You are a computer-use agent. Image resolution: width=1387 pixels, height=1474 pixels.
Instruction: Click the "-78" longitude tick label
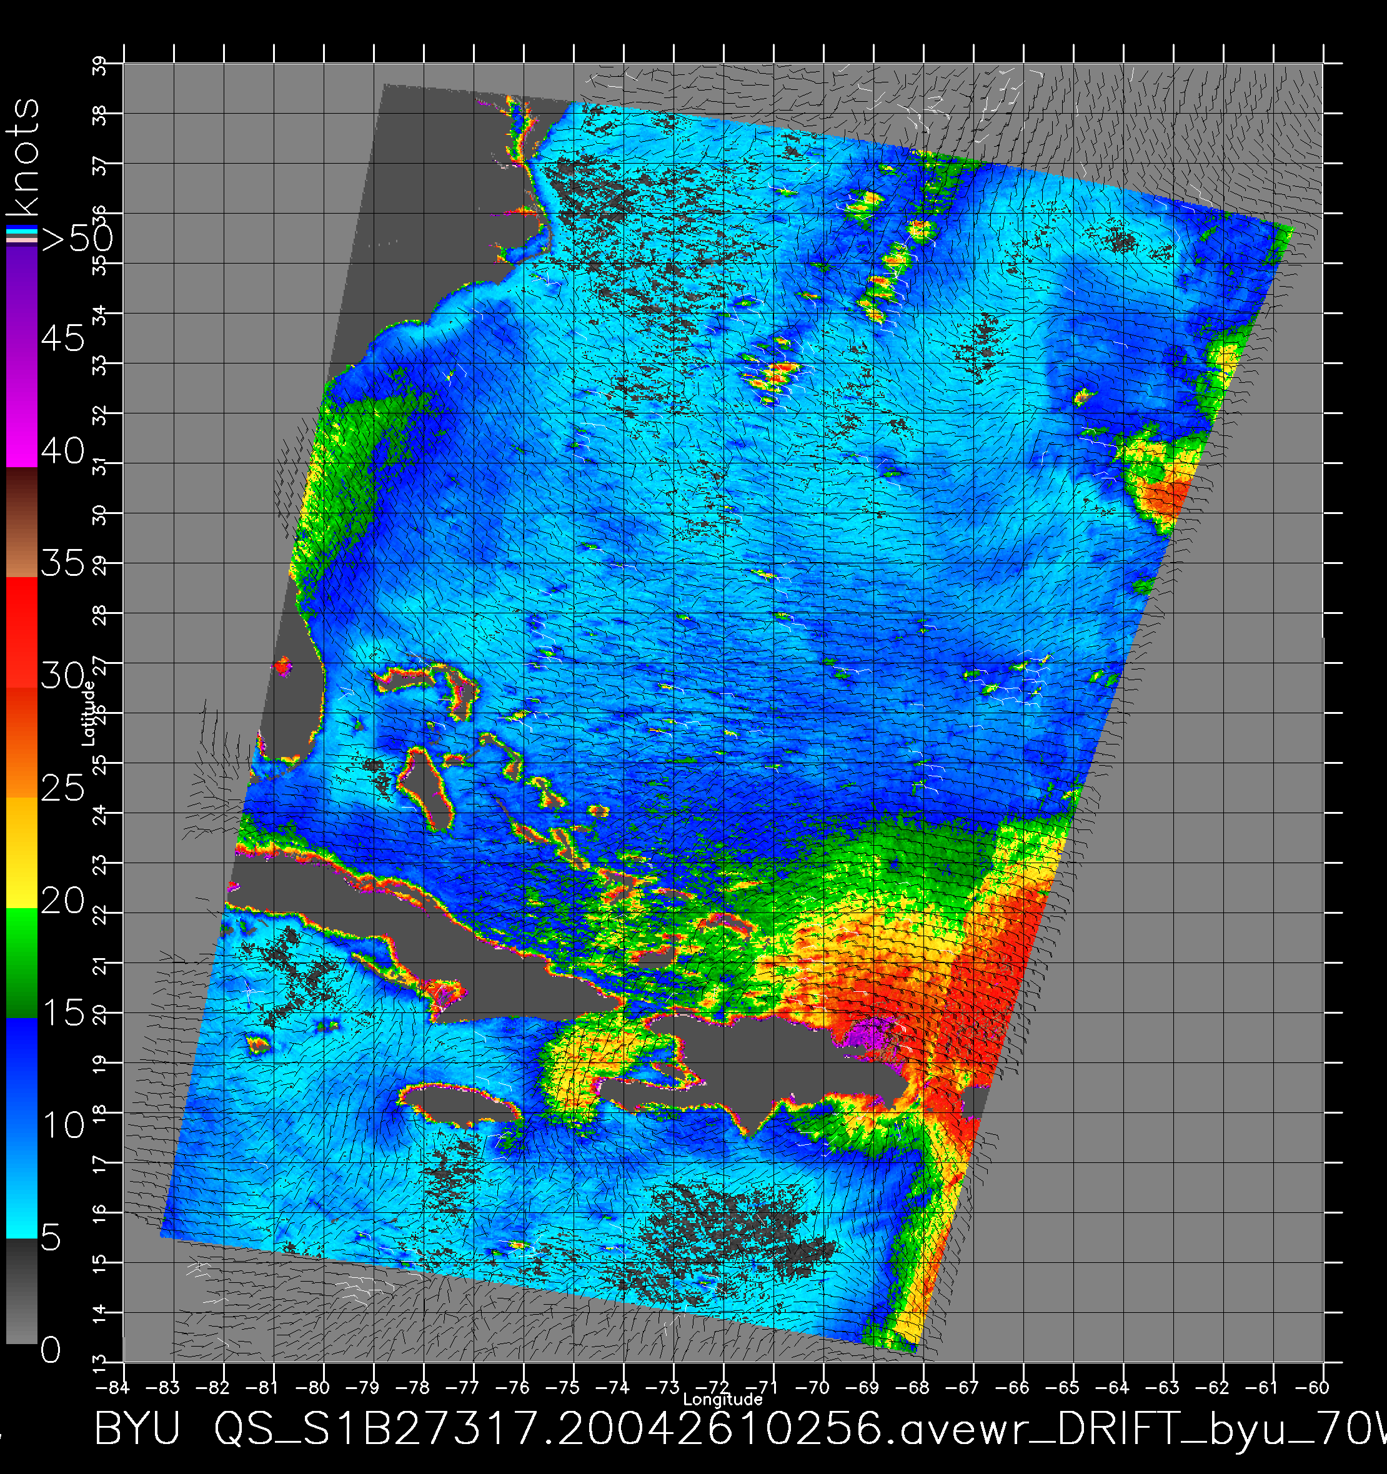pos(412,1387)
